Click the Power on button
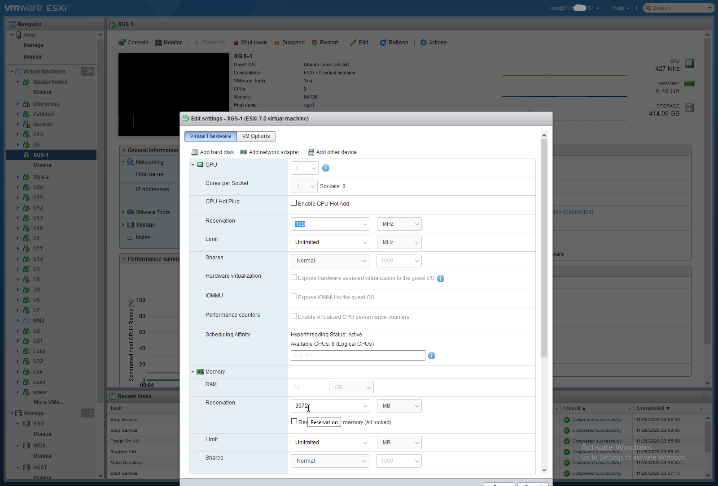 [210, 43]
